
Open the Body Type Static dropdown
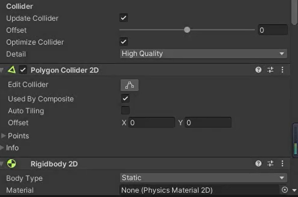[203, 178]
